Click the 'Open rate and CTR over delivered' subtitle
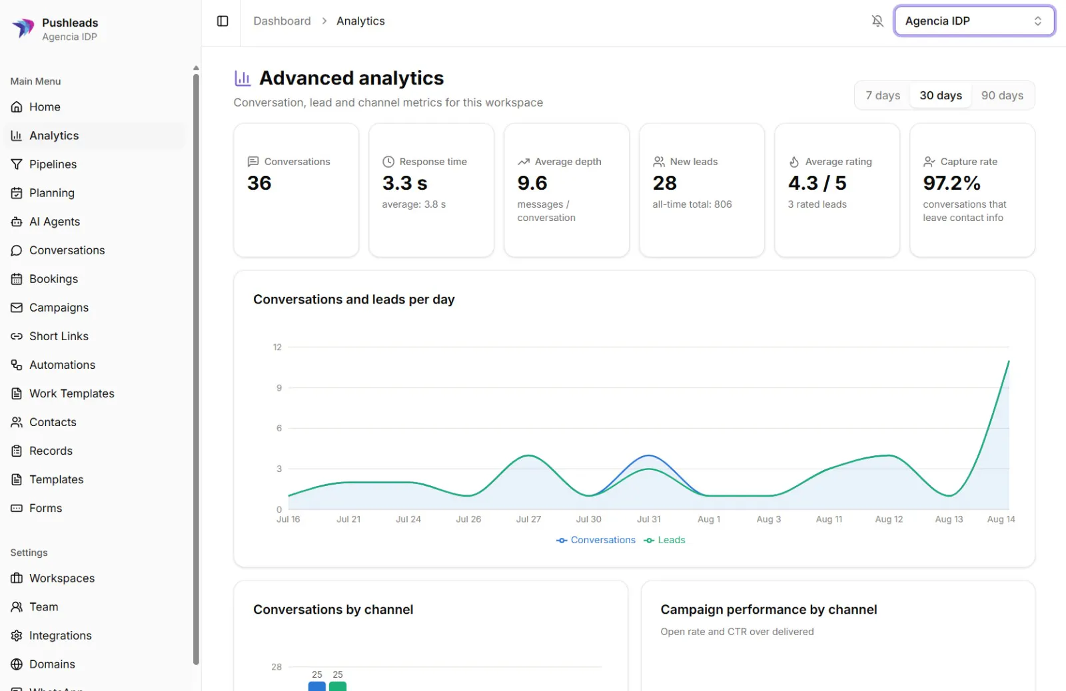 [x=737, y=632]
